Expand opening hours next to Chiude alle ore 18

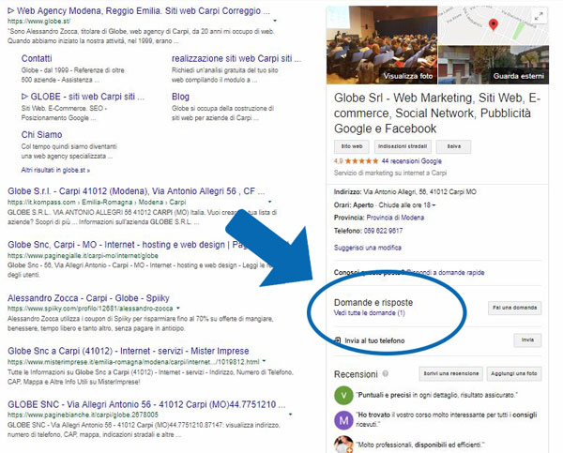click(434, 205)
